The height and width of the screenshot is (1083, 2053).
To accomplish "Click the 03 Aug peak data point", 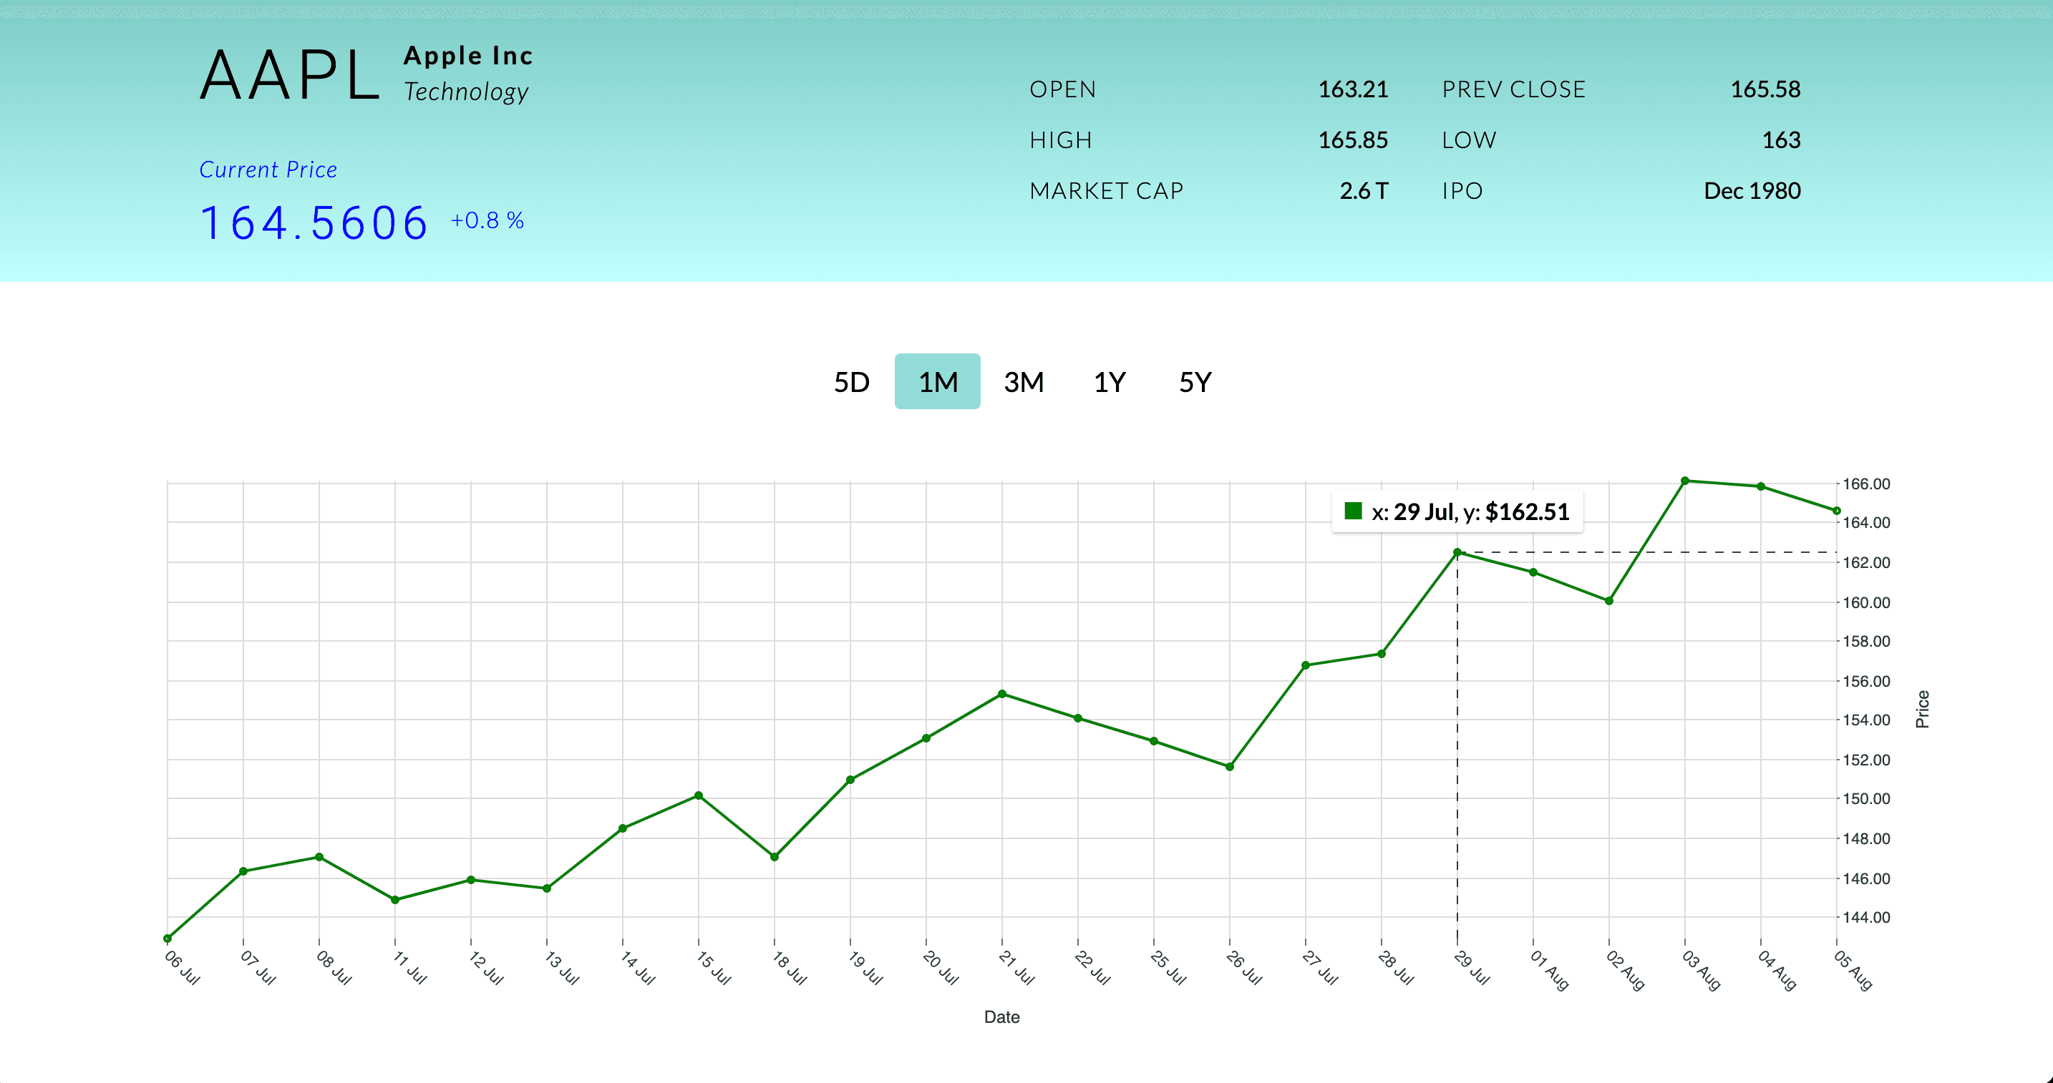I will [x=1685, y=480].
